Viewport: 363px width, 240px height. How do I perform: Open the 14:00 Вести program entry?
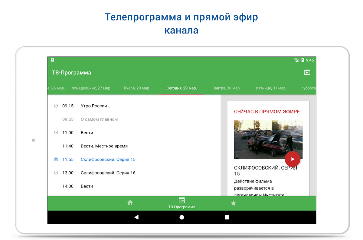point(87,186)
